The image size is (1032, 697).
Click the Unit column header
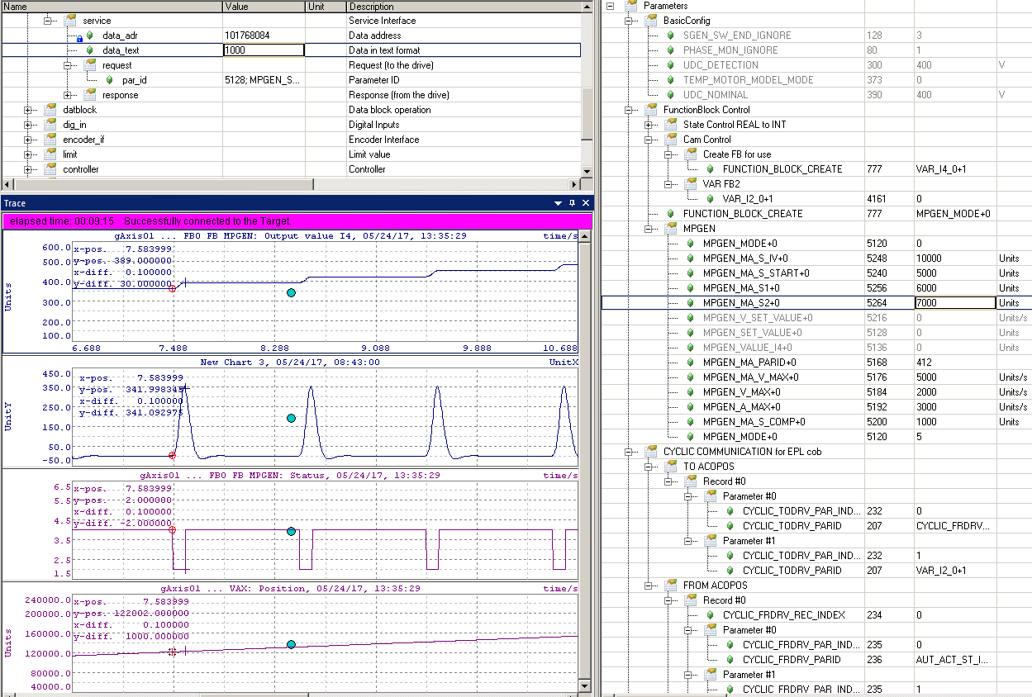(x=326, y=6)
